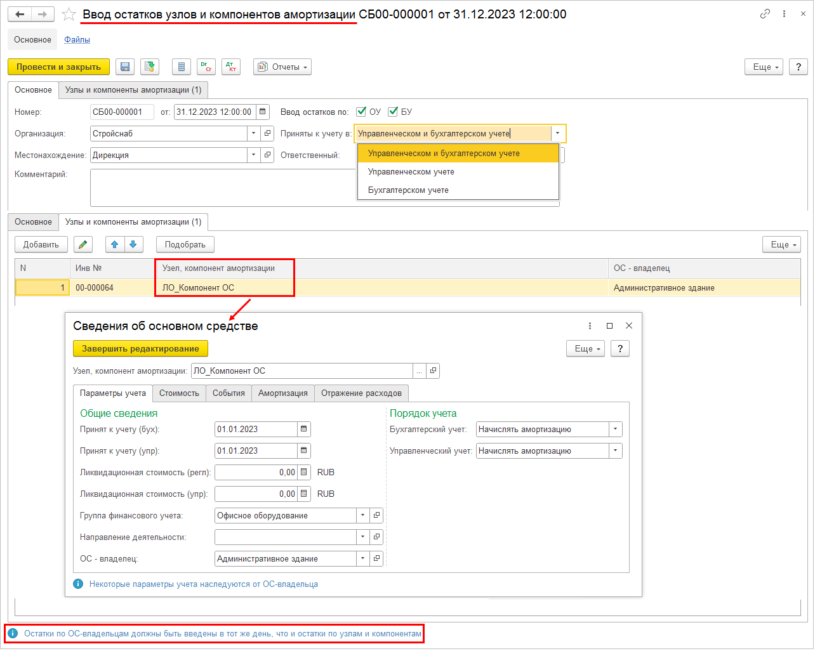Move row down with the blue arrow

(133, 245)
